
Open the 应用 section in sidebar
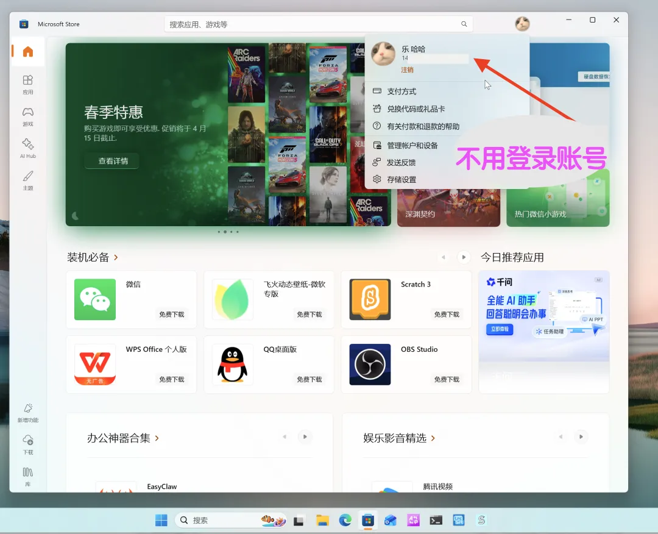(x=27, y=84)
